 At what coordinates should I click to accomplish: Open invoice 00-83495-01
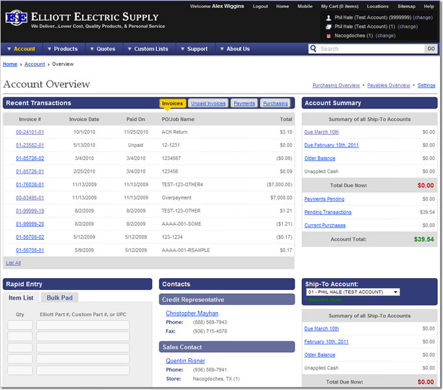[x=30, y=198]
